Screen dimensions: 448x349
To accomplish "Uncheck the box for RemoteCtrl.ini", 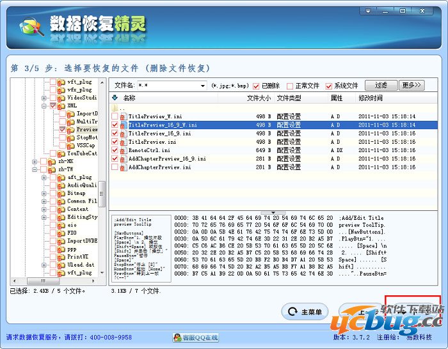I will (115, 150).
